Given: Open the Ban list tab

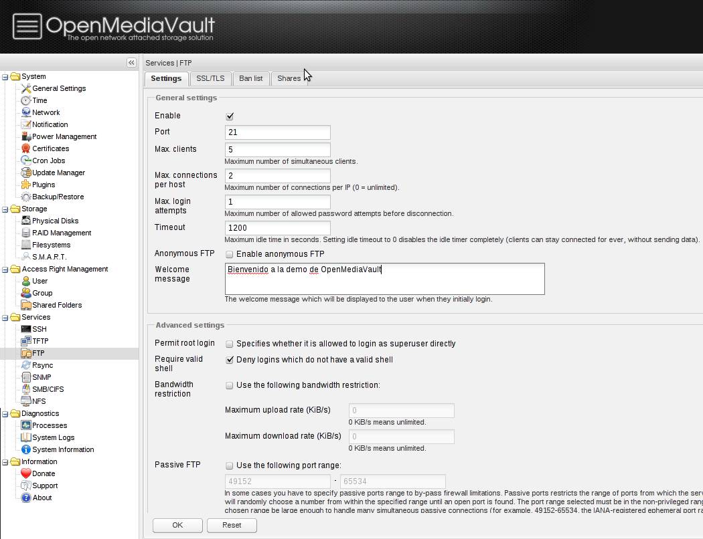Looking at the screenshot, I should pyautogui.click(x=250, y=78).
